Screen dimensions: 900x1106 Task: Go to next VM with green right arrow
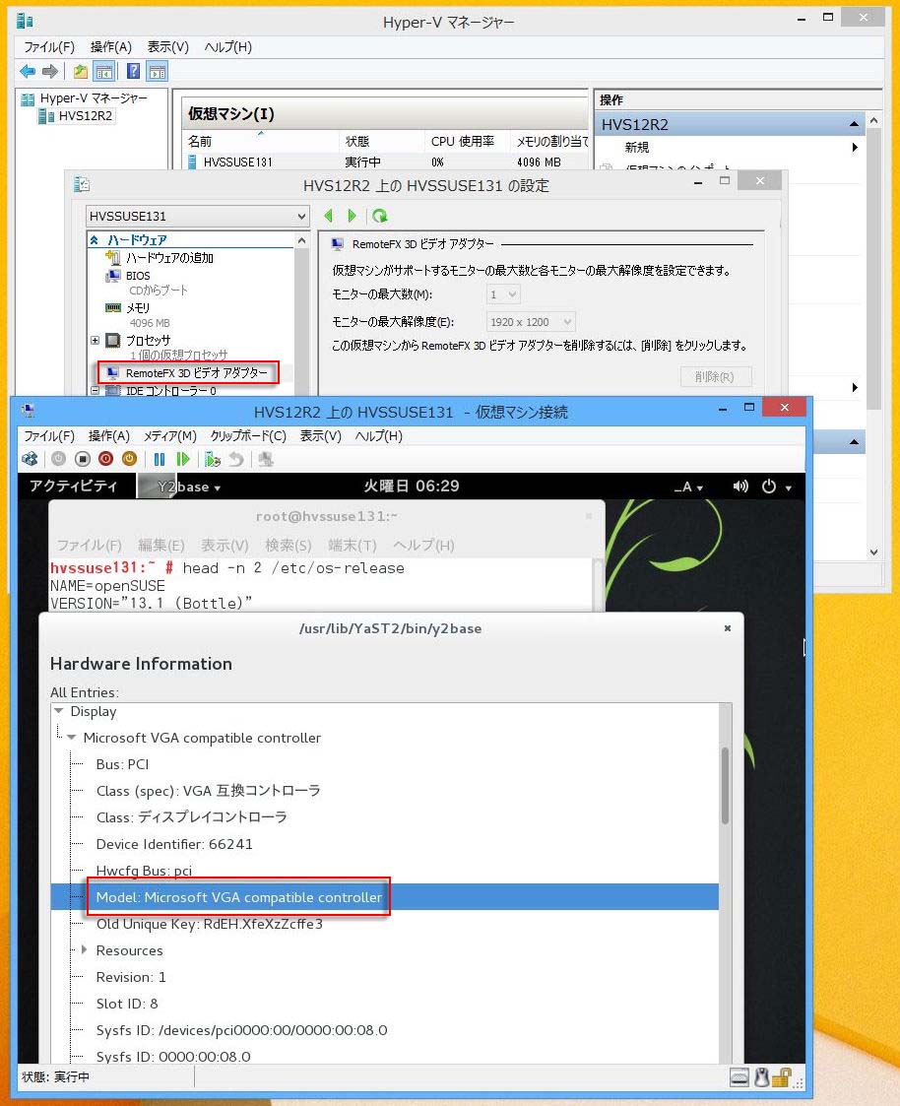(352, 216)
